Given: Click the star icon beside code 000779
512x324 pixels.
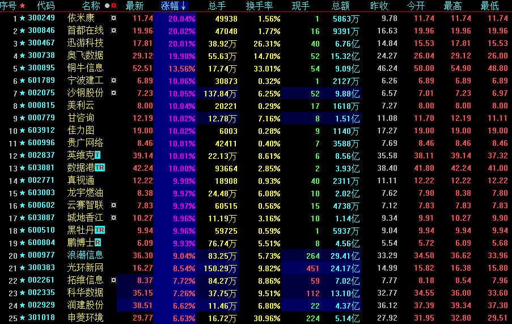Looking at the screenshot, I should [23, 118].
